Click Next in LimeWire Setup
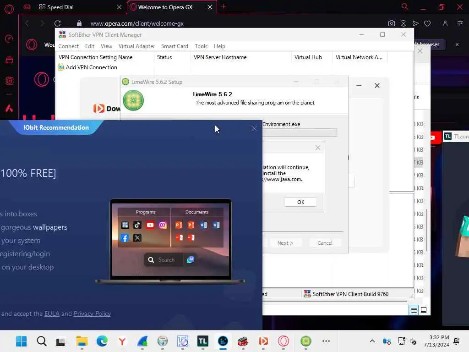Image resolution: width=469 pixels, height=352 pixels. 285,243
